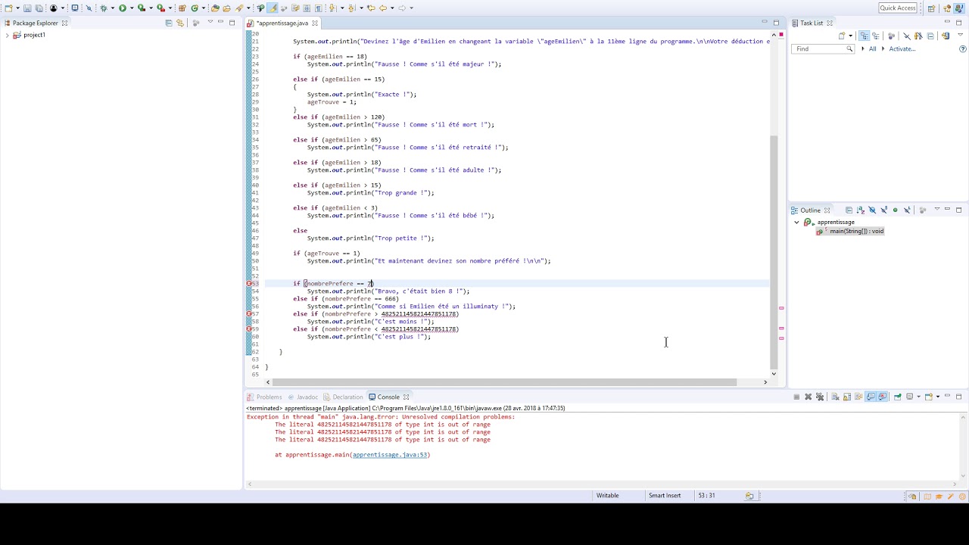Open the dropdown next to the Debug button
The height and width of the screenshot is (545, 969).
[x=113, y=8]
